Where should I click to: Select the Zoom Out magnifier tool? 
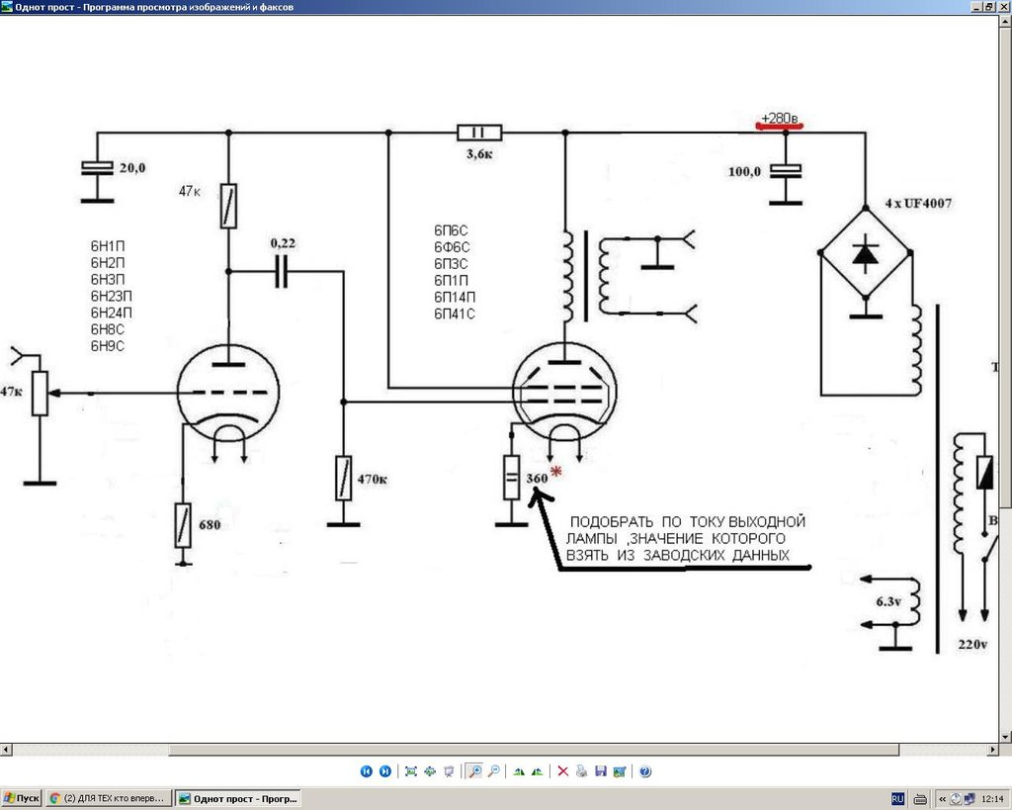pos(493,771)
